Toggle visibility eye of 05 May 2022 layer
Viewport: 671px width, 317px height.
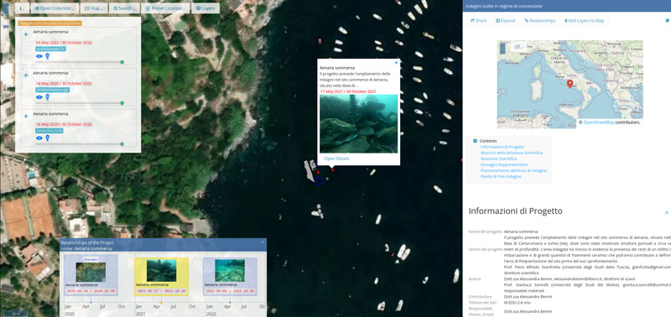click(x=39, y=56)
